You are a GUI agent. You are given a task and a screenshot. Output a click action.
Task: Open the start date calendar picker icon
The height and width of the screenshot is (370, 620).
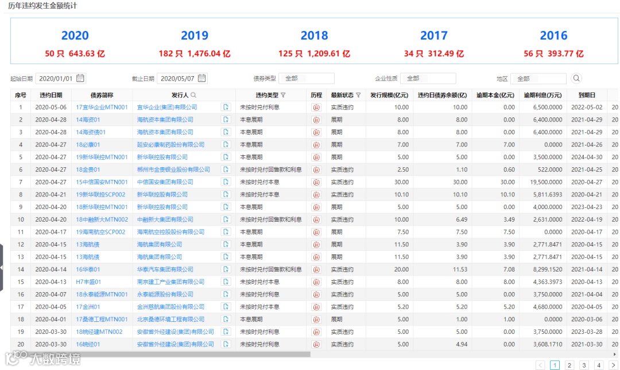coord(80,78)
